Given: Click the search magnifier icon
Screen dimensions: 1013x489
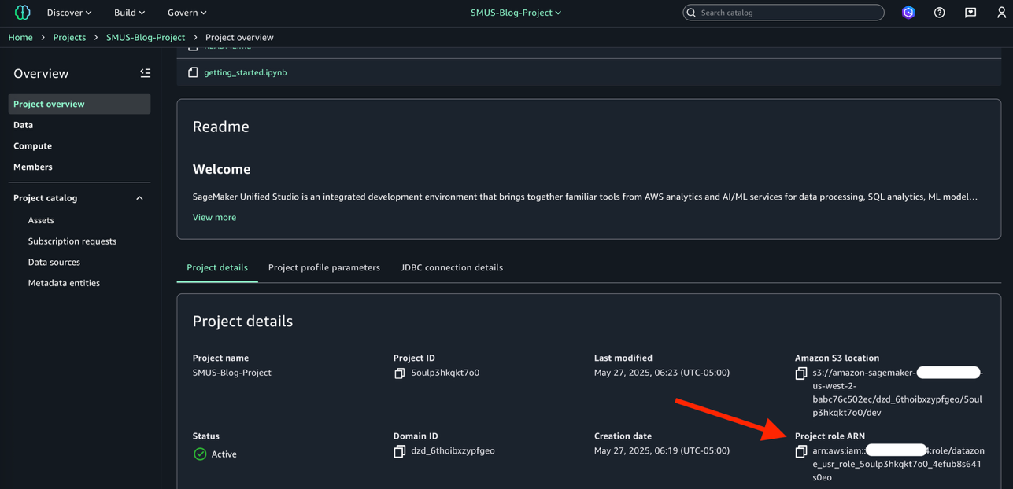Looking at the screenshot, I should point(691,13).
